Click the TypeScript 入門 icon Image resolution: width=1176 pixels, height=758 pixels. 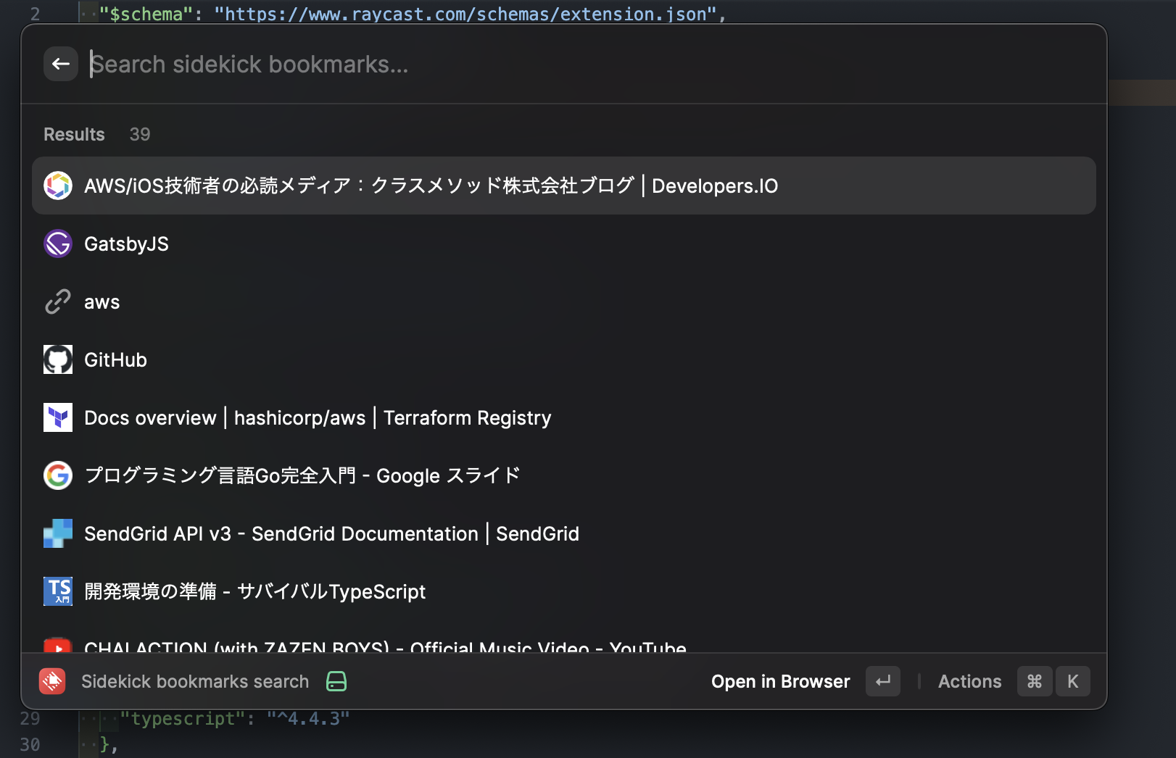[57, 591]
